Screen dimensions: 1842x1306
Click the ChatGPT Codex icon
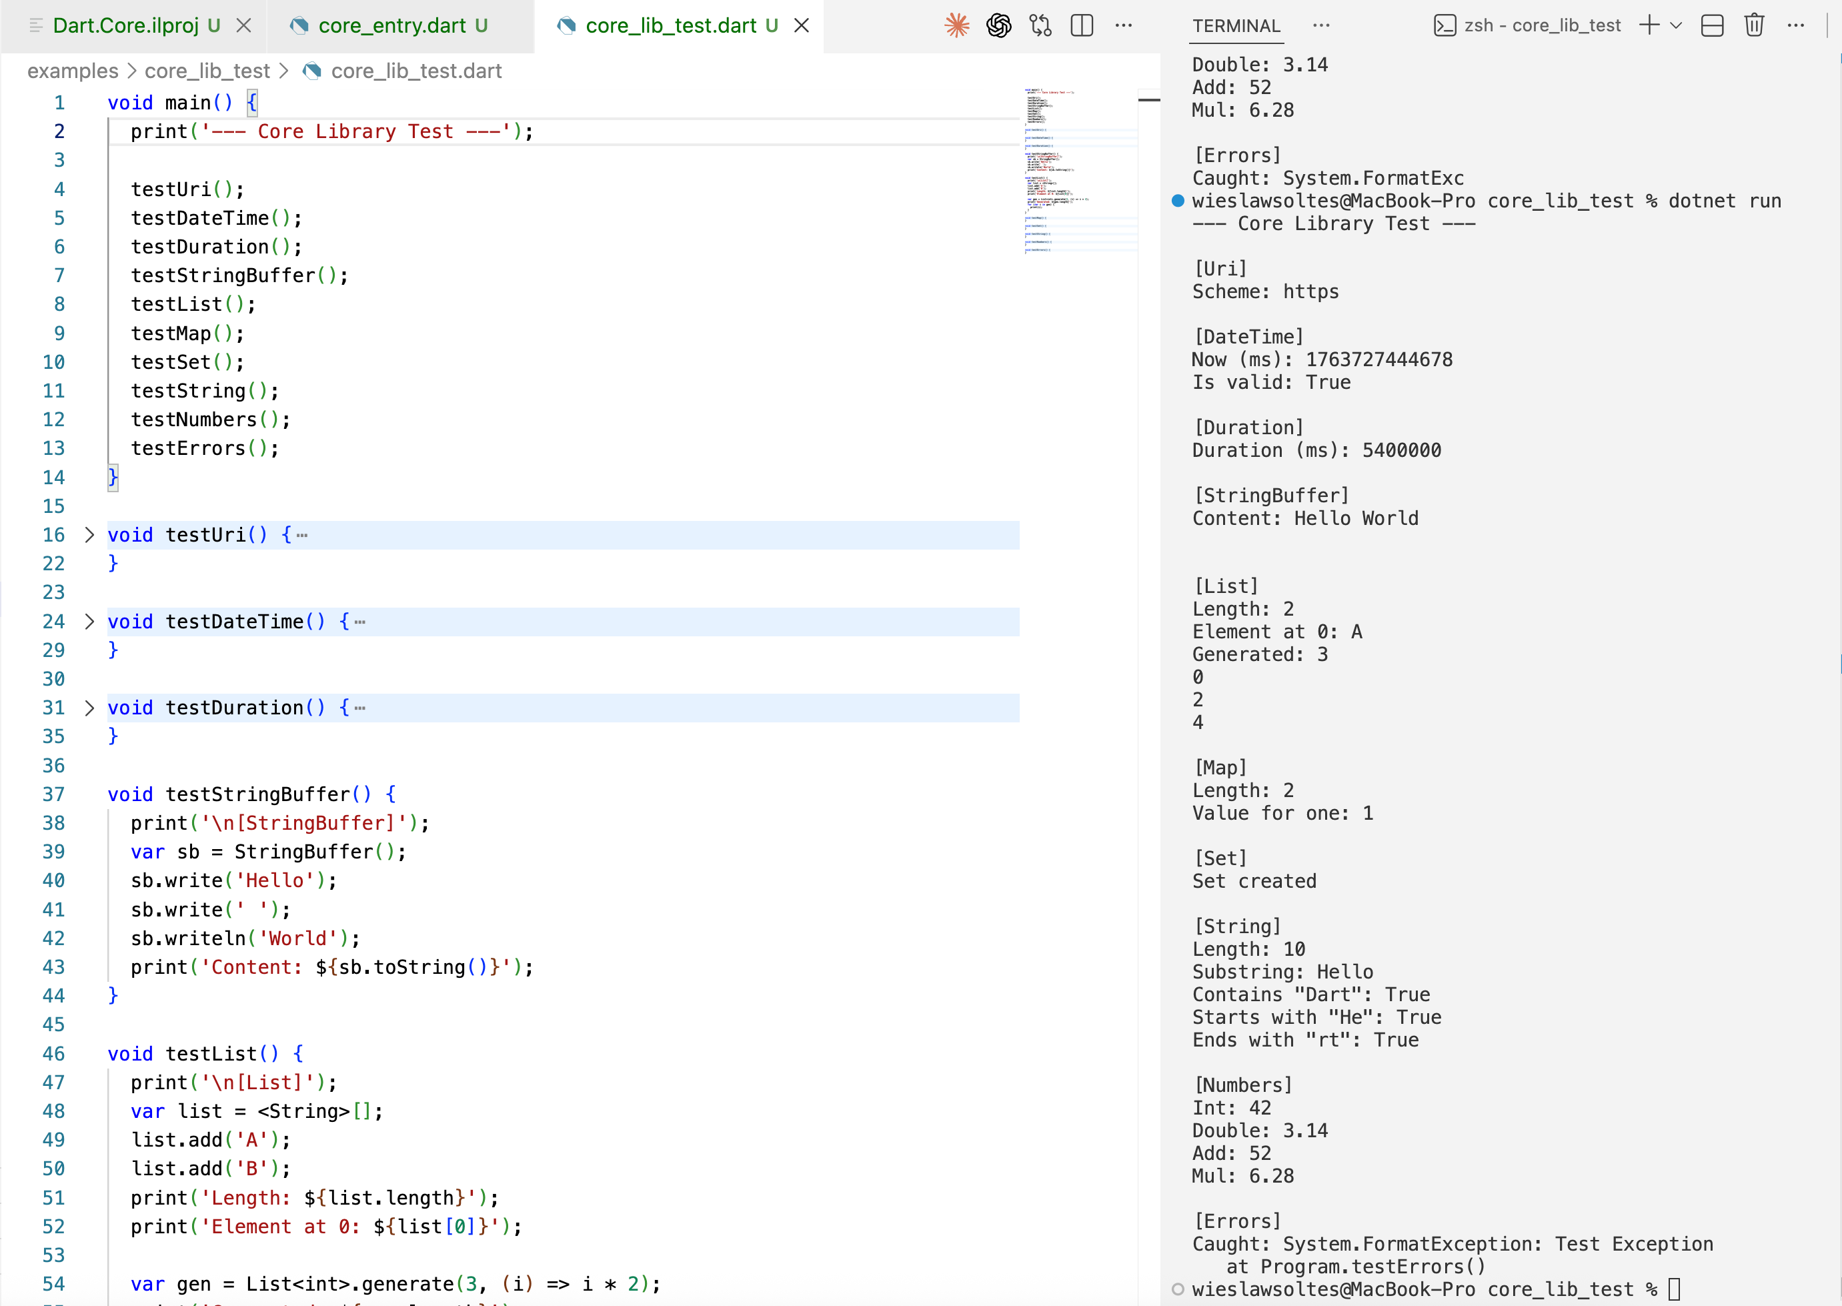(998, 26)
